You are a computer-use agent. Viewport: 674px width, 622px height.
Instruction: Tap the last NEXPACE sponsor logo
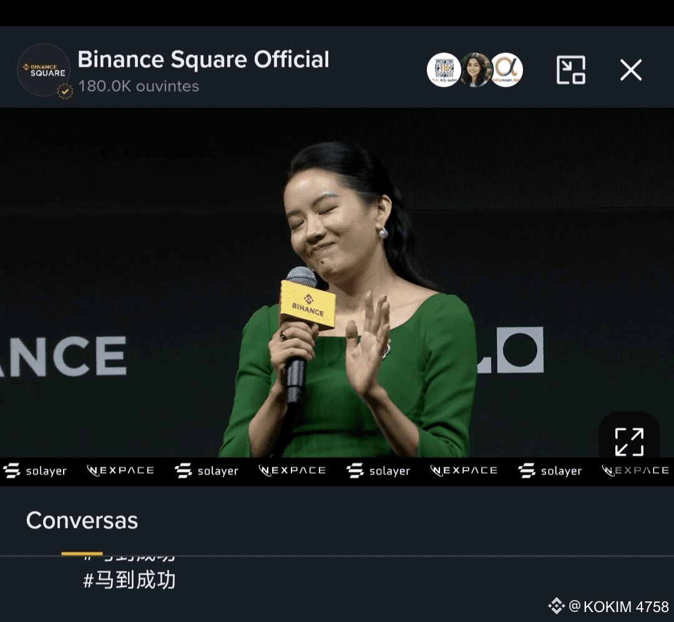[636, 470]
